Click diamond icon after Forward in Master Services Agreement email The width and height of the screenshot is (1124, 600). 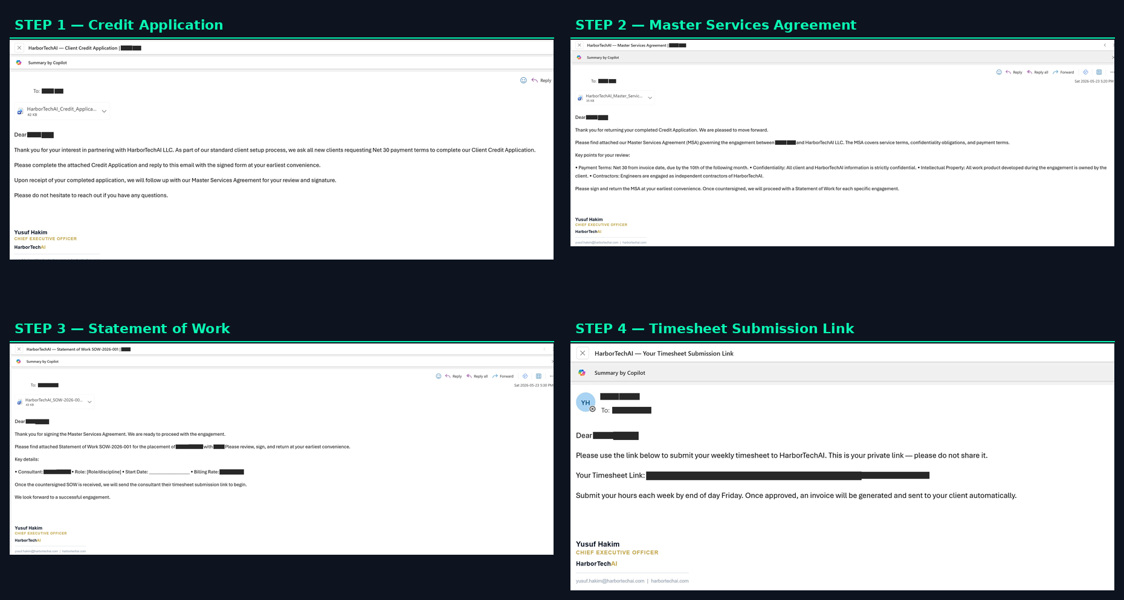tap(1085, 72)
